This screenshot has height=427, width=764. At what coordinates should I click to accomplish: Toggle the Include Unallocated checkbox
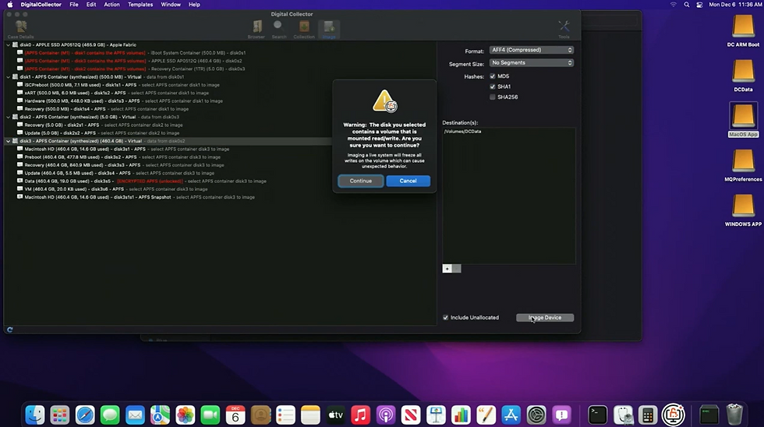445,317
